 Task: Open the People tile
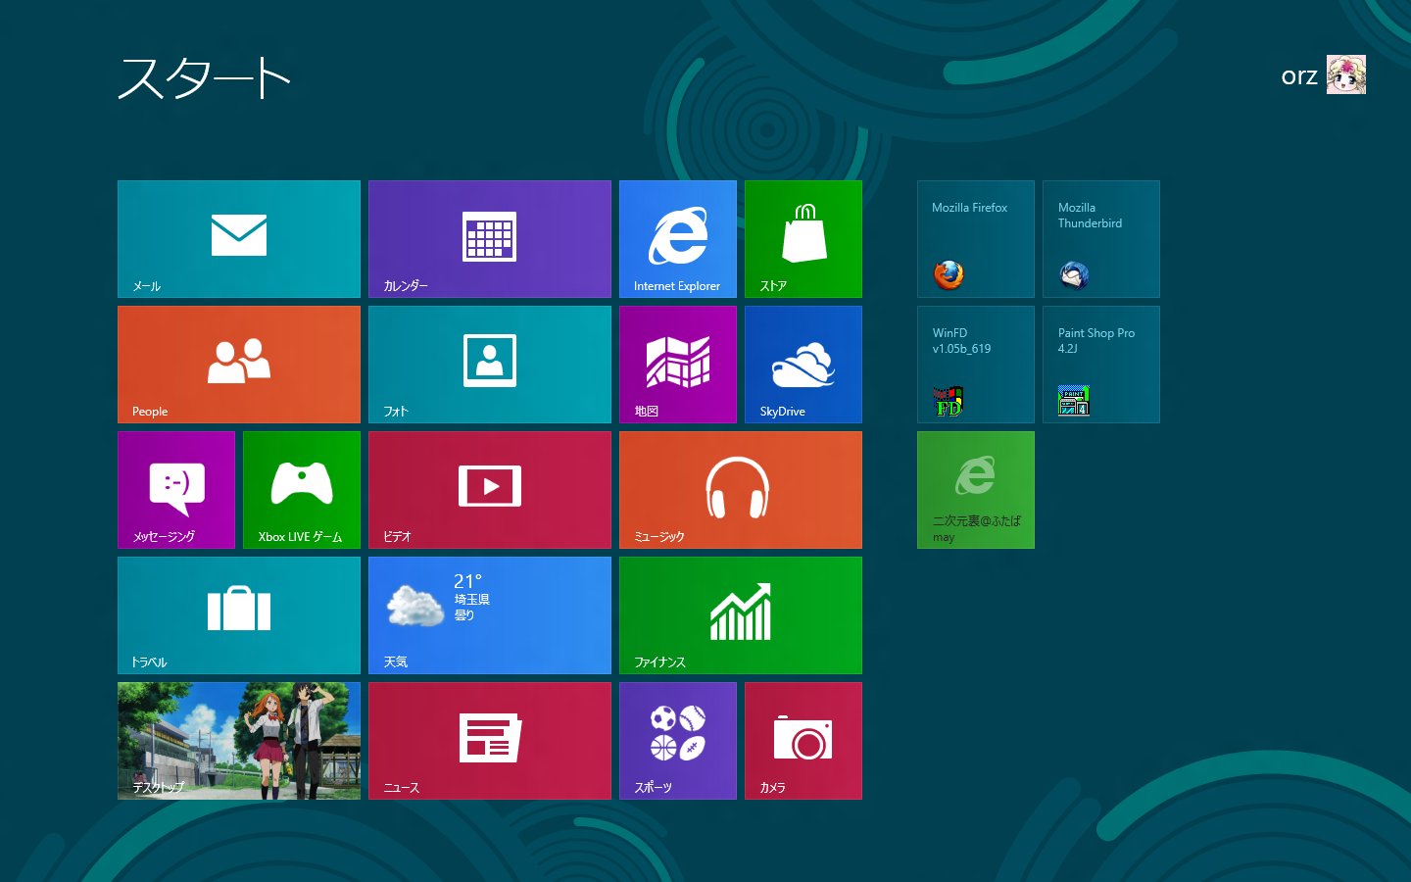pyautogui.click(x=239, y=365)
